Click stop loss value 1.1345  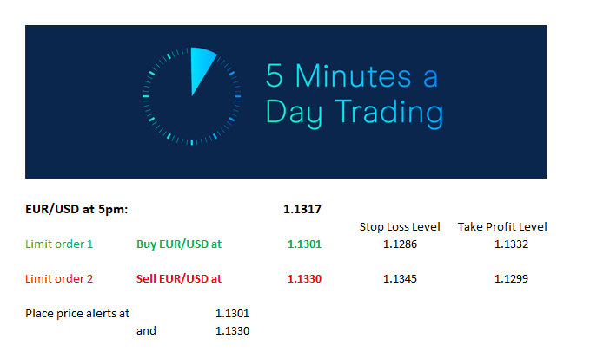point(400,279)
